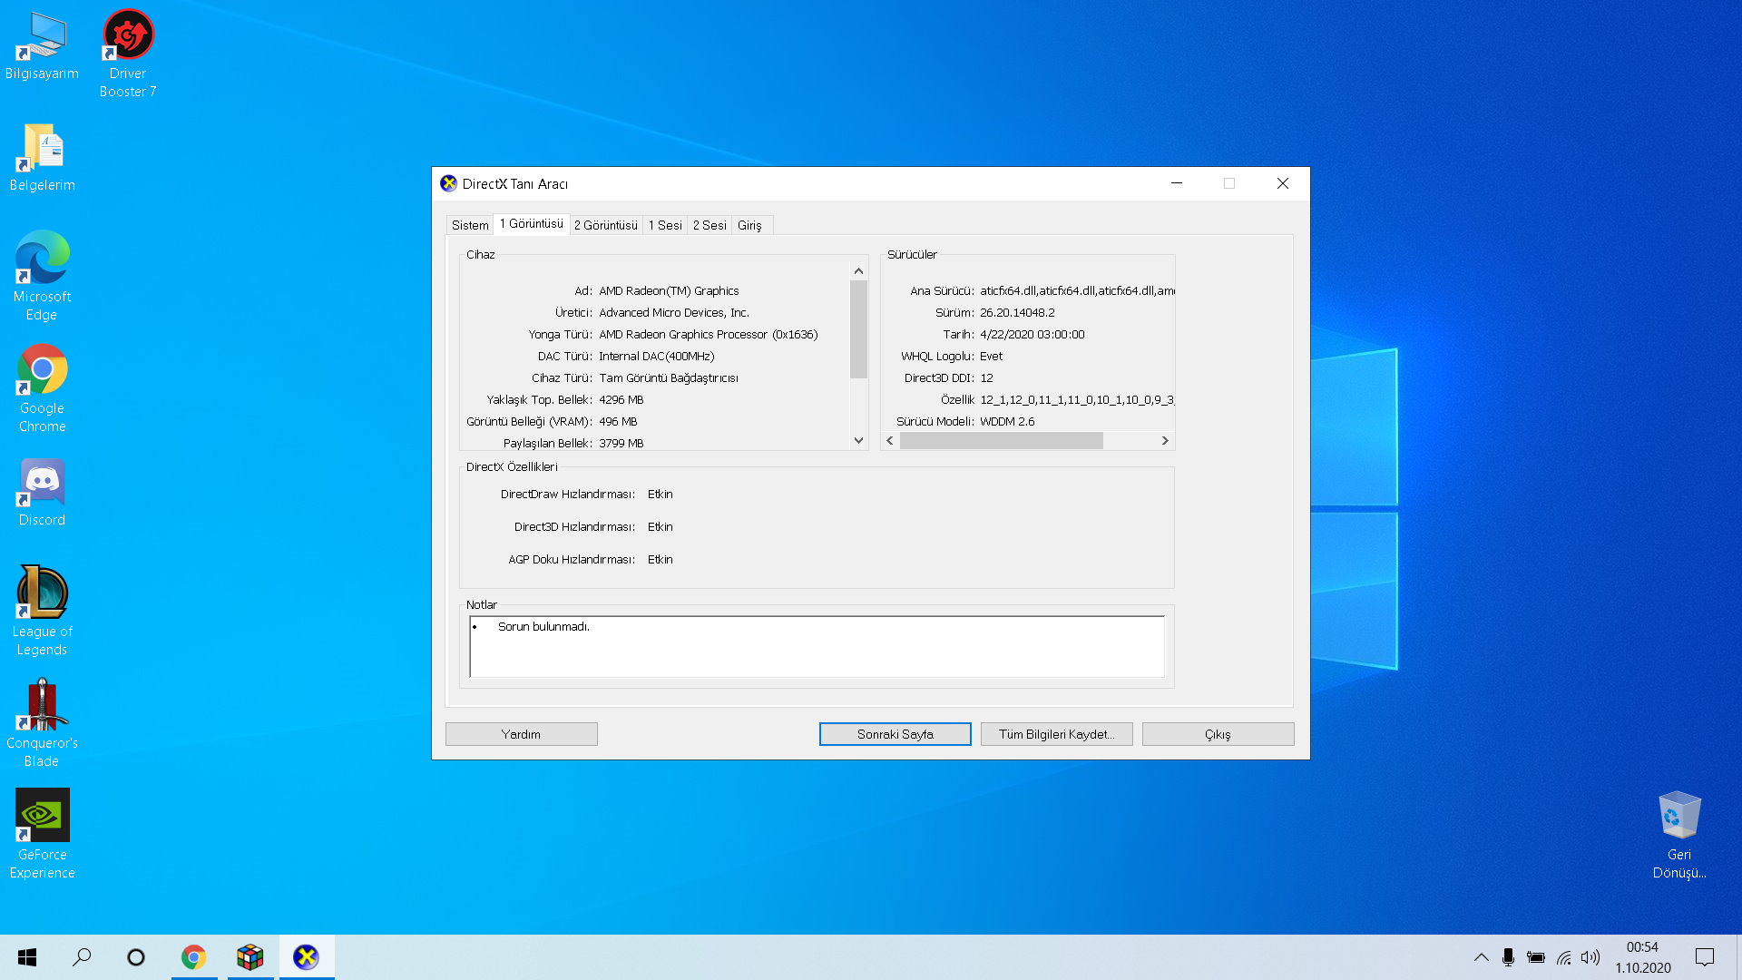Click the Rubik's cube taskbar icon
Viewport: 1742px width, 980px height.
250,956
